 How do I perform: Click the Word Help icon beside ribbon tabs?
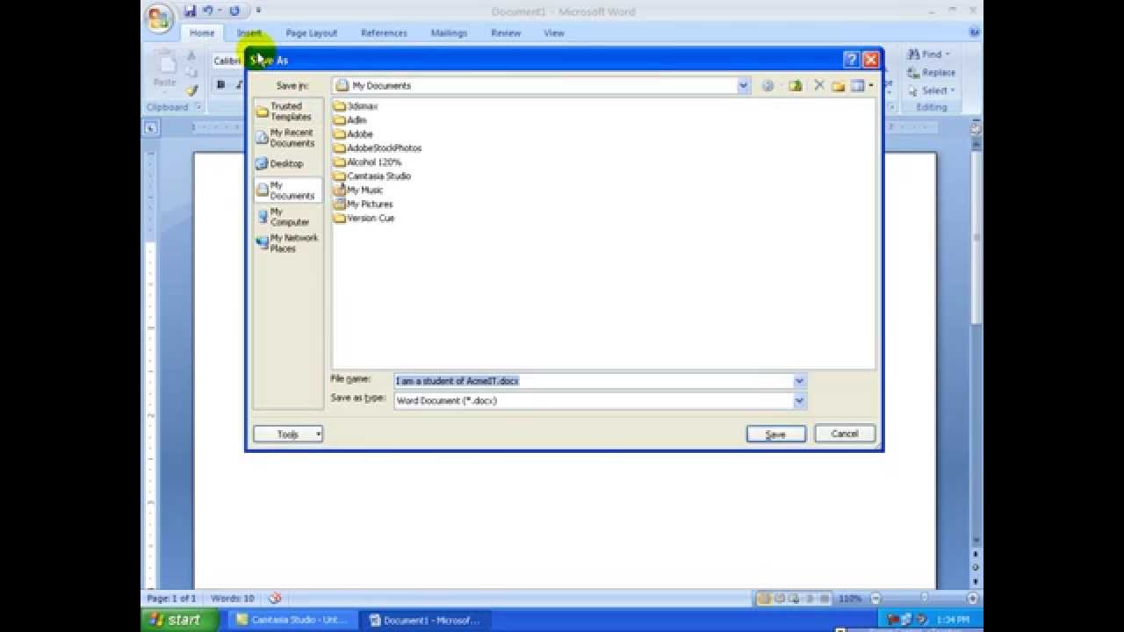point(975,32)
